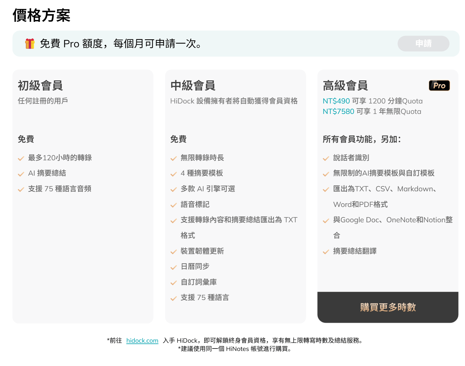This screenshot has width=465, height=366.
Task: Click checkmark beside 日曆同步
Action: (174, 267)
